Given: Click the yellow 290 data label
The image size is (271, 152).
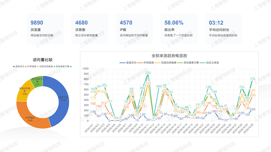Looking at the screenshot, I should 99,91.
